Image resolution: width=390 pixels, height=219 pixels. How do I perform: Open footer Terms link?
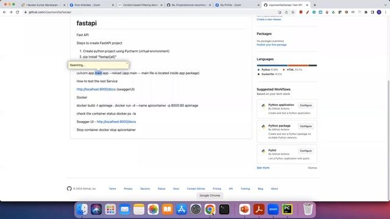(112, 189)
